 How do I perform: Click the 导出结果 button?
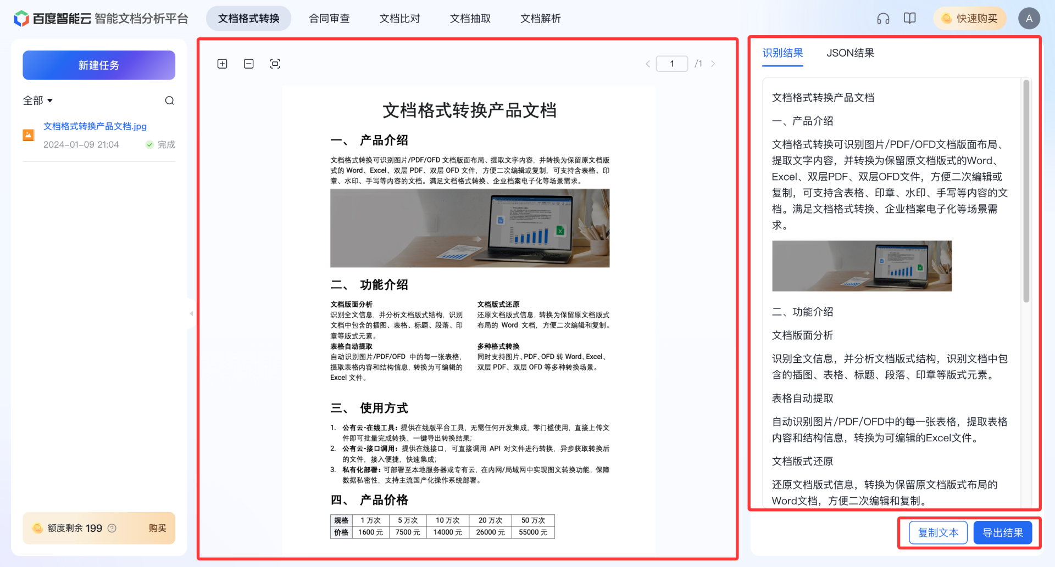click(1003, 533)
